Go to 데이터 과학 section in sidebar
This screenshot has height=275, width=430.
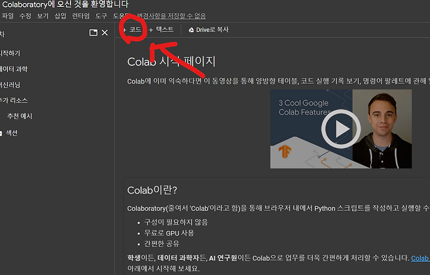click(14, 69)
